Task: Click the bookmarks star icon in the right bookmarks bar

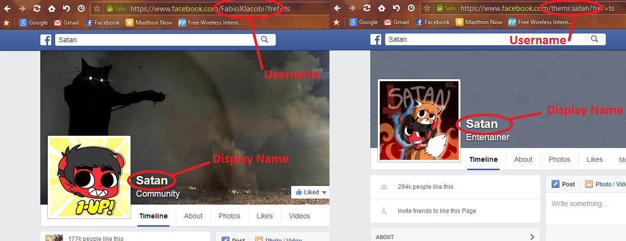Action: click(336, 22)
